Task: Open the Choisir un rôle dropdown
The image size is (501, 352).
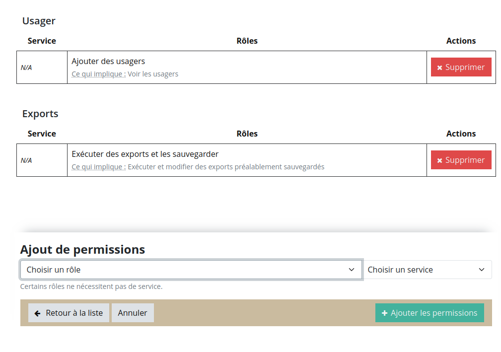Action: [x=191, y=270]
